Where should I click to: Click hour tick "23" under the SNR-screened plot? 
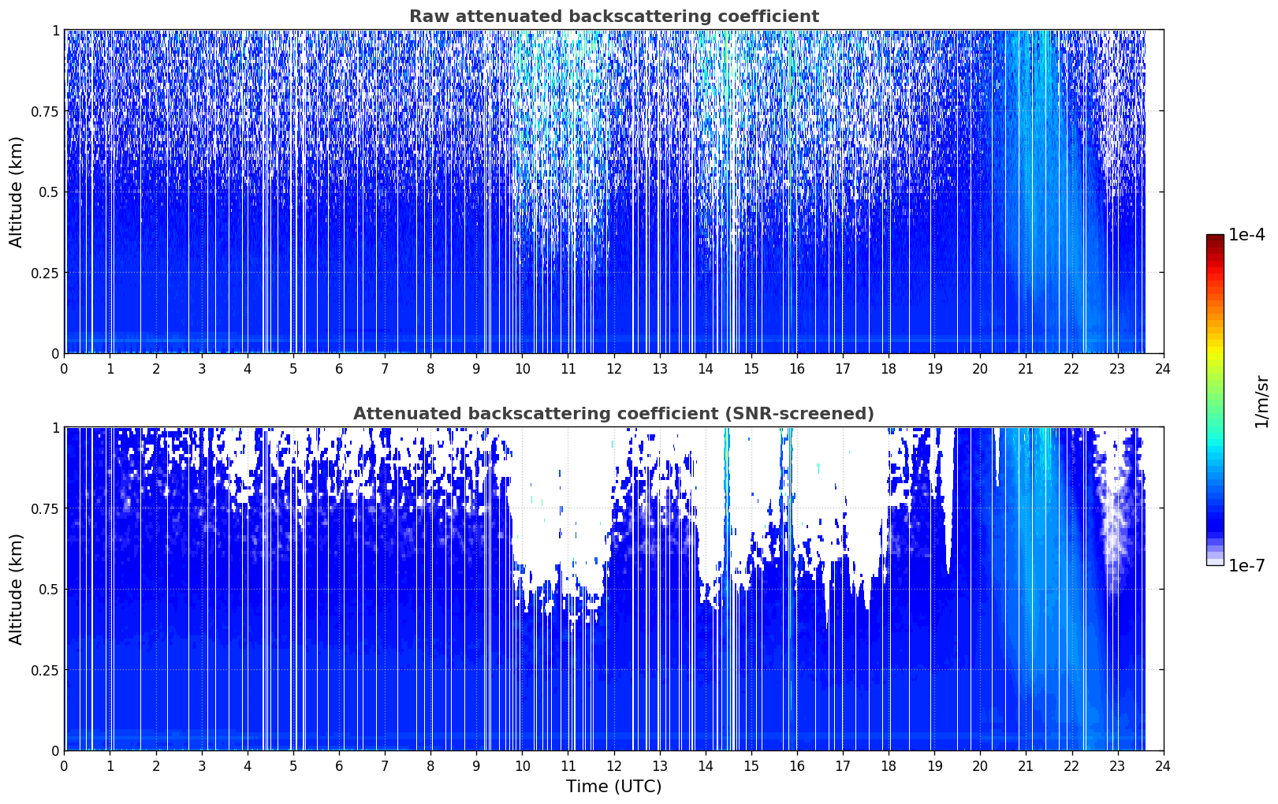[1117, 765]
